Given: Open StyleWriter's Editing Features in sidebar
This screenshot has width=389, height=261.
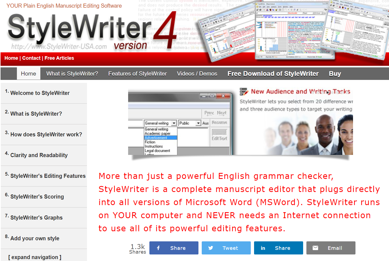Looking at the screenshot, I should point(44,176).
